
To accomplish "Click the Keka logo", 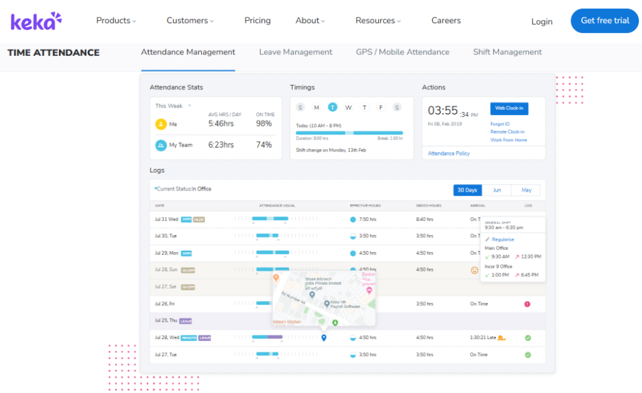I will [36, 21].
